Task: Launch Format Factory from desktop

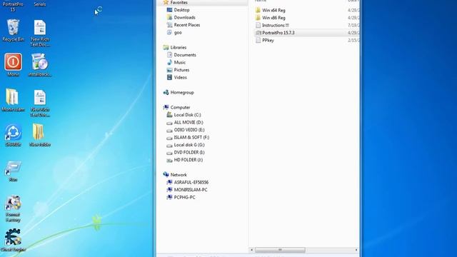Action: pyautogui.click(x=13, y=208)
